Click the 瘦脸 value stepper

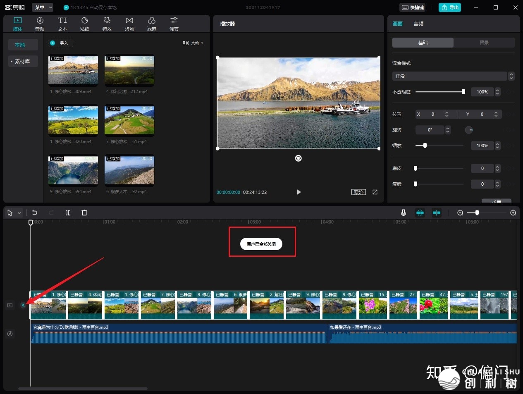[x=497, y=184]
